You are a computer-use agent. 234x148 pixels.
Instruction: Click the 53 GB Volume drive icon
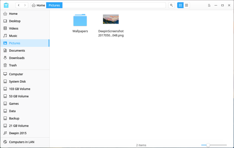(5, 96)
